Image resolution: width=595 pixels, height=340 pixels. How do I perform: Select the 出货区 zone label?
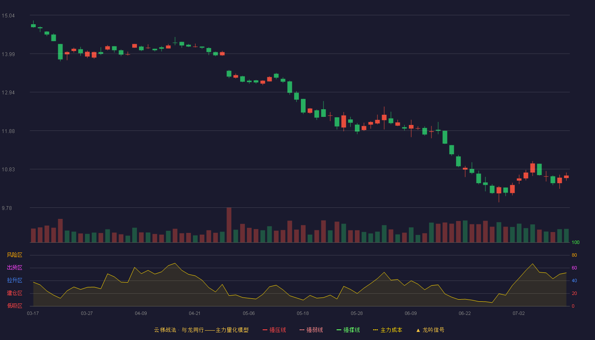pos(14,268)
